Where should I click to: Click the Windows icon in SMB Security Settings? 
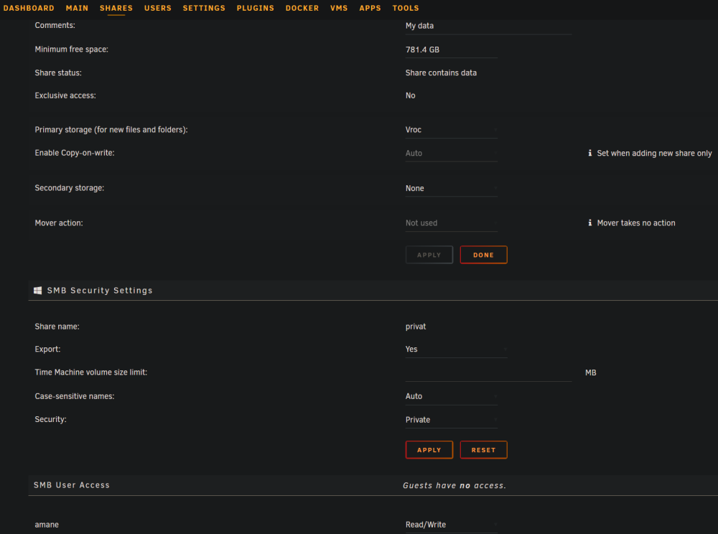click(x=37, y=291)
